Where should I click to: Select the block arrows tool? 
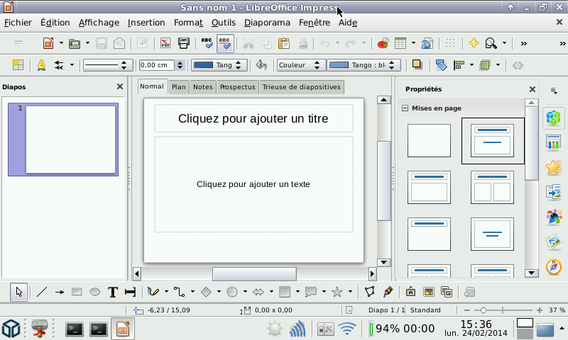point(258,292)
